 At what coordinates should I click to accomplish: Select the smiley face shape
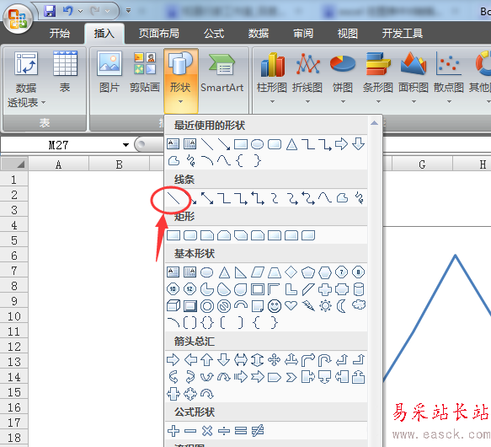pos(275,306)
